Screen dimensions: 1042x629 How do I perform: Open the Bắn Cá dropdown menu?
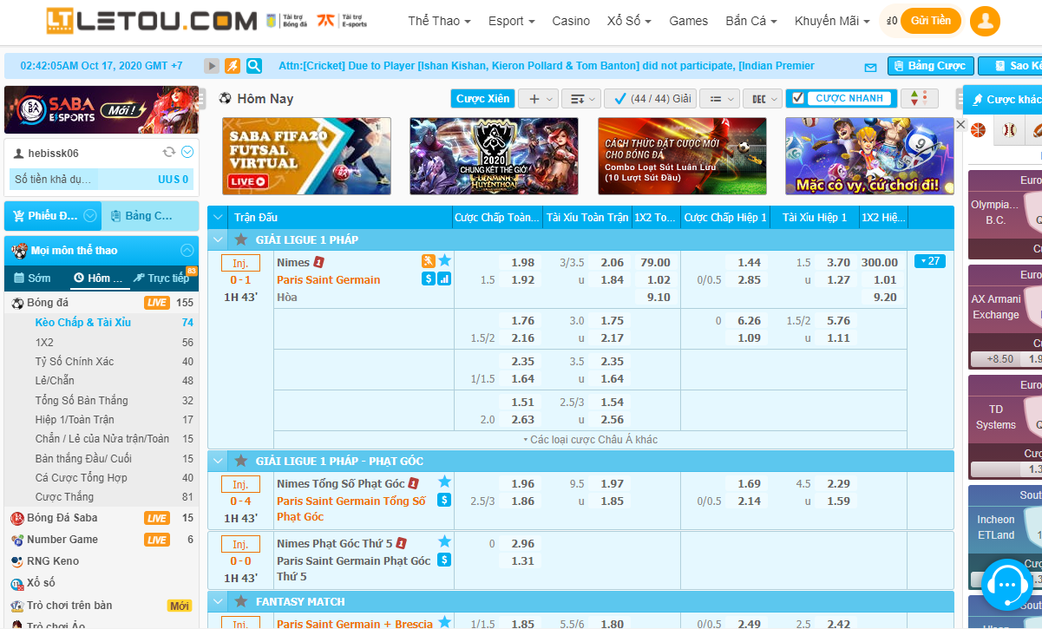coord(751,21)
